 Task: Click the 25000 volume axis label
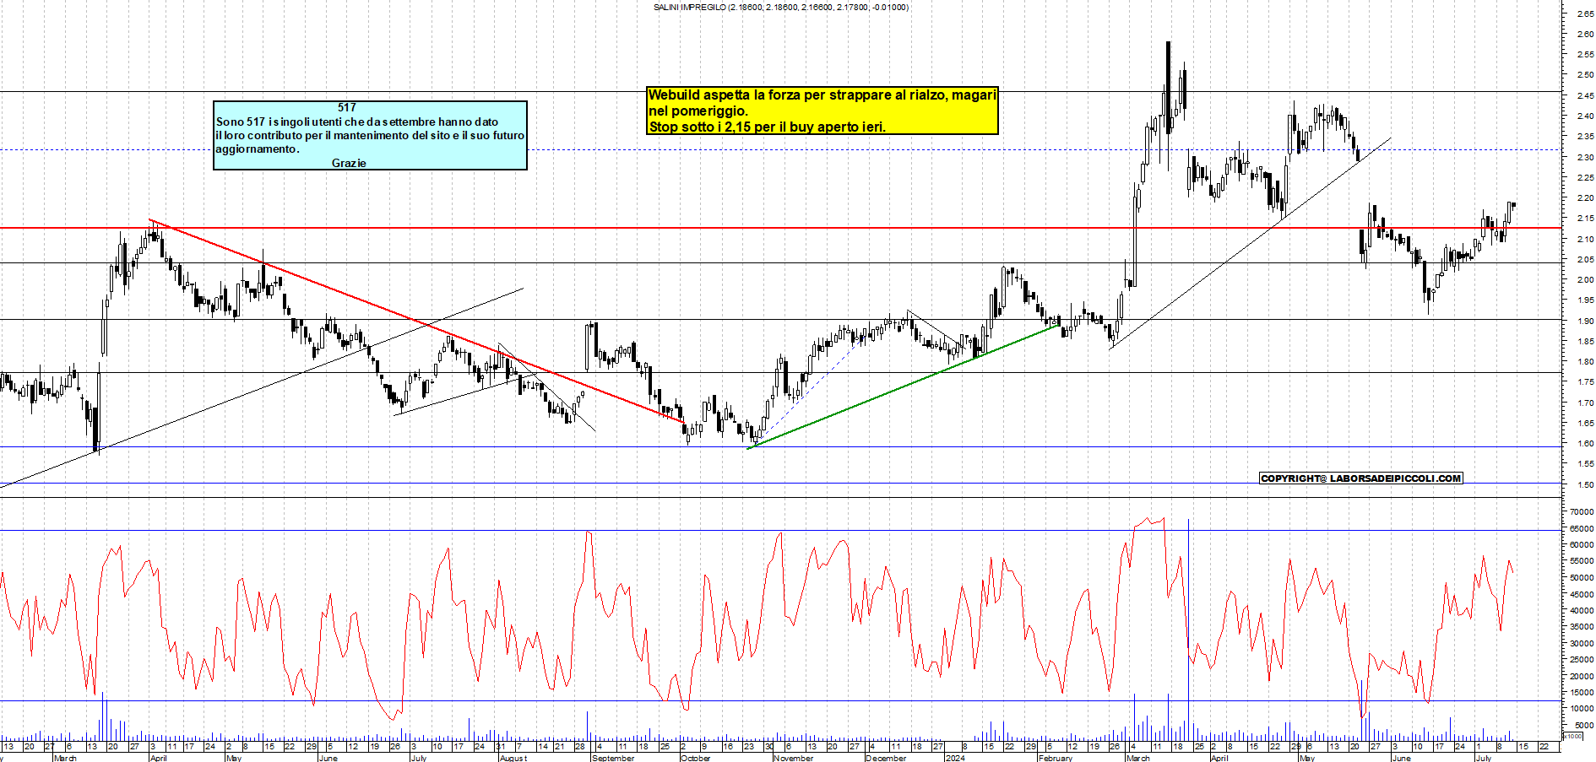pyautogui.click(x=1582, y=660)
